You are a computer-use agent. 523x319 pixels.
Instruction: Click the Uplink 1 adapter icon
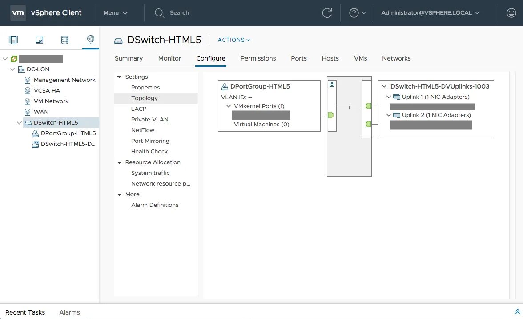pyautogui.click(x=397, y=97)
